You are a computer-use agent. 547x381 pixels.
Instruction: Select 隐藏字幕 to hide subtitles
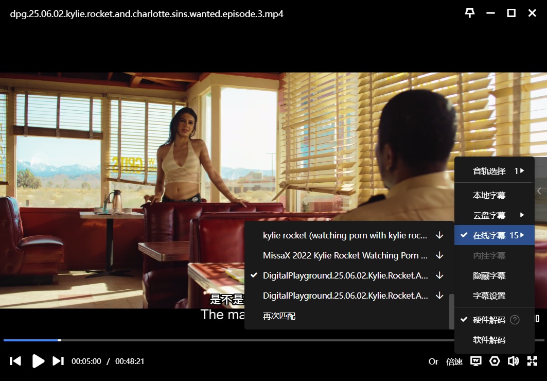tap(489, 276)
